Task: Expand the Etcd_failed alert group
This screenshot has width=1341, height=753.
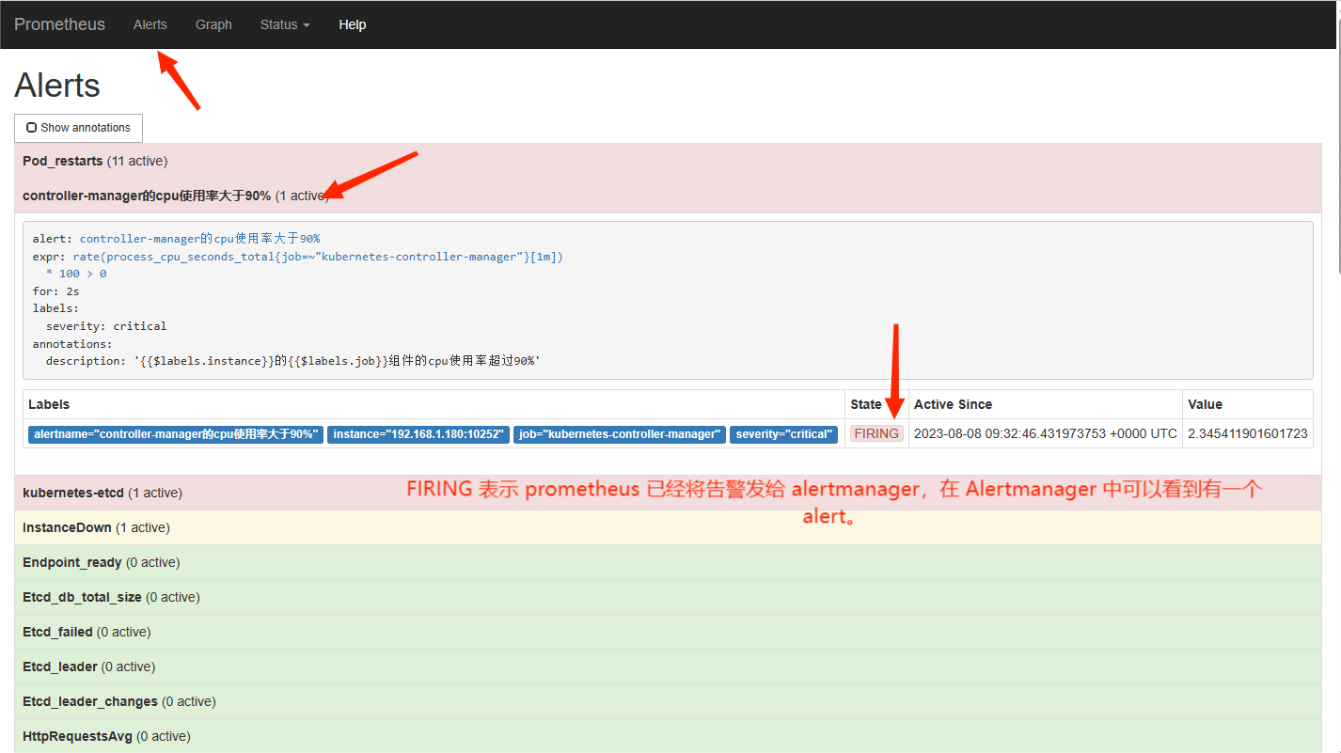Action: [x=669, y=632]
